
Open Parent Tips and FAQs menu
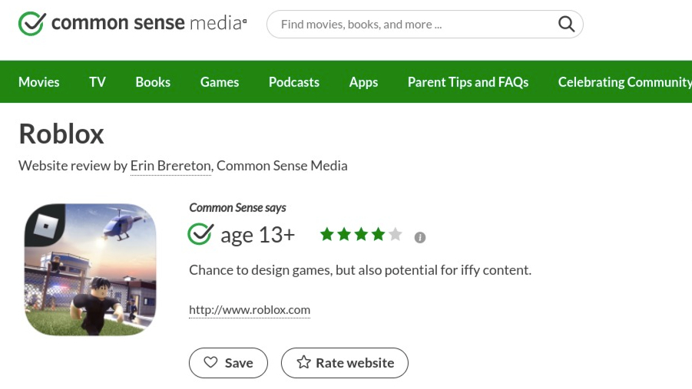(x=468, y=82)
